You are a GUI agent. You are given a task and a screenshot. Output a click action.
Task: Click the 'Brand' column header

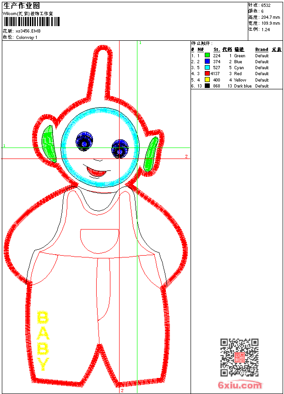262,49
